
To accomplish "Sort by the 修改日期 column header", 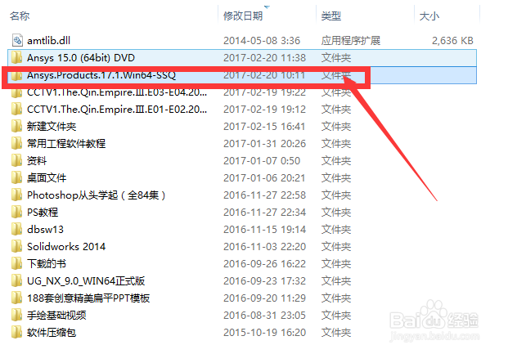I will (x=243, y=16).
